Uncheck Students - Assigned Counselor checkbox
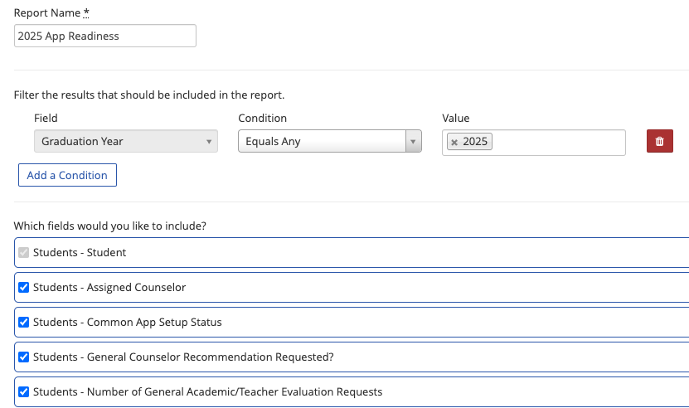 pyautogui.click(x=23, y=288)
